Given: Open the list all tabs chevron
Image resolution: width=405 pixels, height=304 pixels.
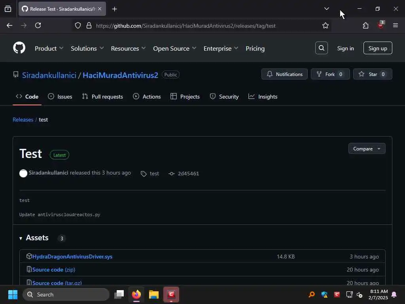Looking at the screenshot, I should pos(326,9).
